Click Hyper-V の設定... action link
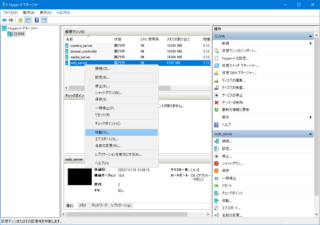320x225 pixels. (x=235, y=58)
